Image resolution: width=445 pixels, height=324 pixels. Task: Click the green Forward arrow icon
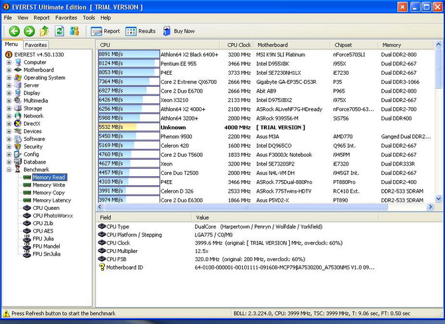[x=29, y=31]
